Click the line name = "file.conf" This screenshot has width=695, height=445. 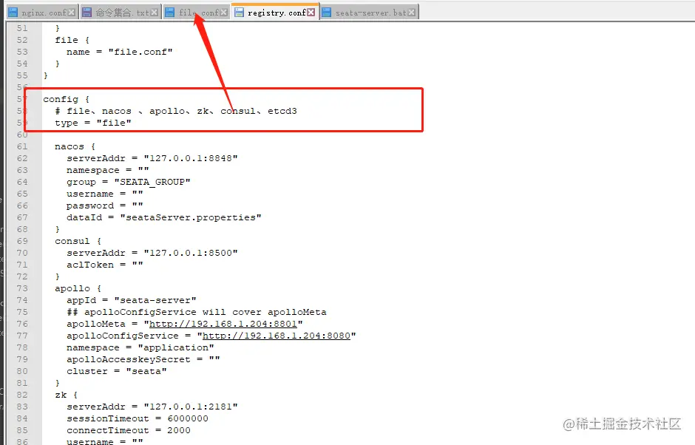[x=119, y=52]
